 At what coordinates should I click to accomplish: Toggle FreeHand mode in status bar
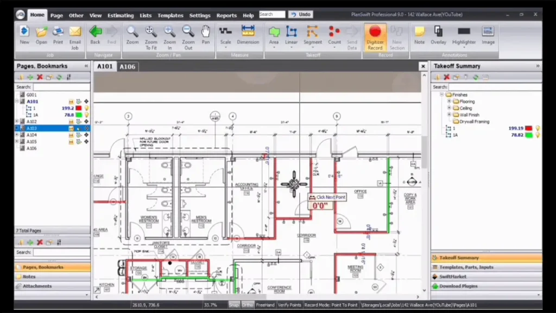[265, 305]
